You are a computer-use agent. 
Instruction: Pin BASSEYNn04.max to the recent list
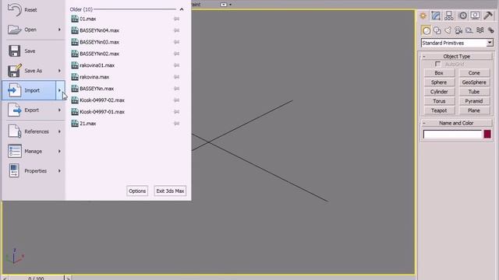pos(177,30)
